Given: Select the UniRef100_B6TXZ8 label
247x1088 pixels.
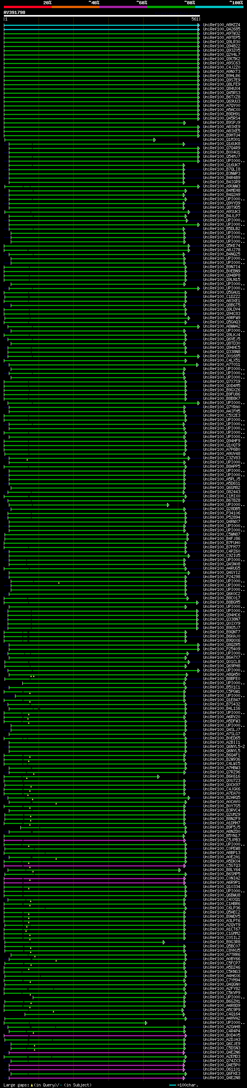Looking at the screenshot, I should pos(222,97).
